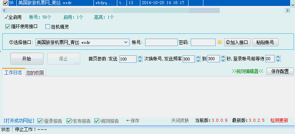295x134 pixels.
Task: Click the 启用: 1个 count text
Action: tap(73, 17)
